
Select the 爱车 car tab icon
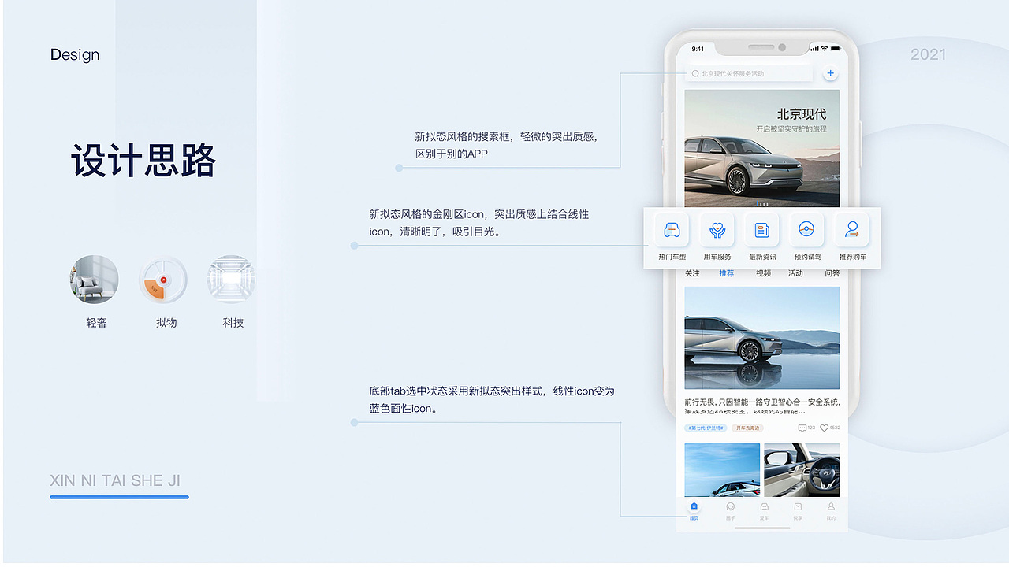pyautogui.click(x=764, y=507)
